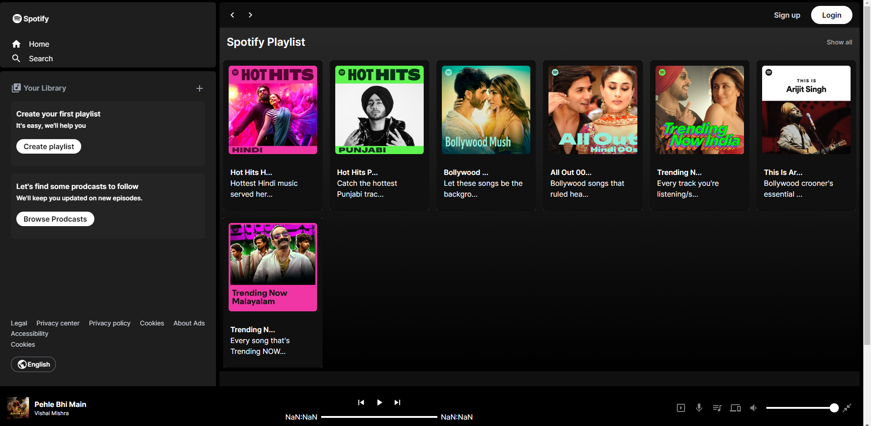Click the Home house icon
Image resolution: width=871 pixels, height=426 pixels.
point(16,44)
